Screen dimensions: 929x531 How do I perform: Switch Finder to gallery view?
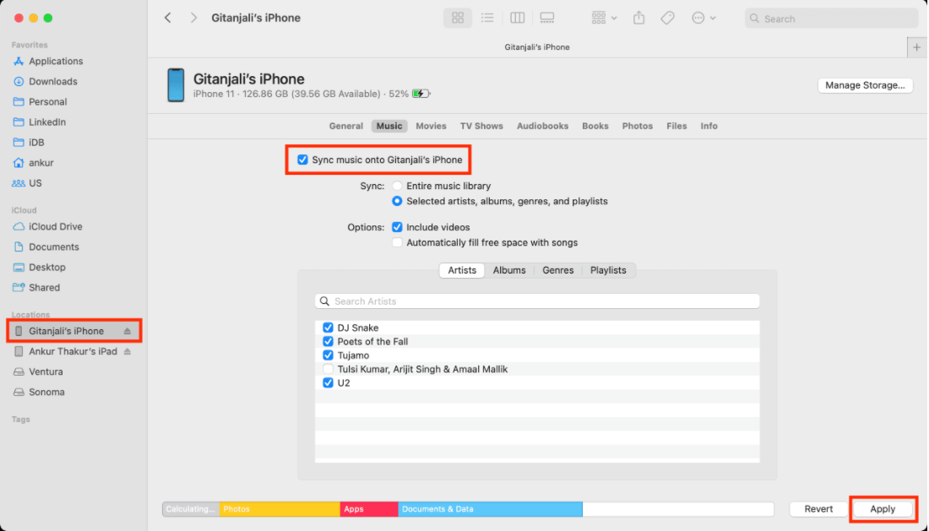546,18
